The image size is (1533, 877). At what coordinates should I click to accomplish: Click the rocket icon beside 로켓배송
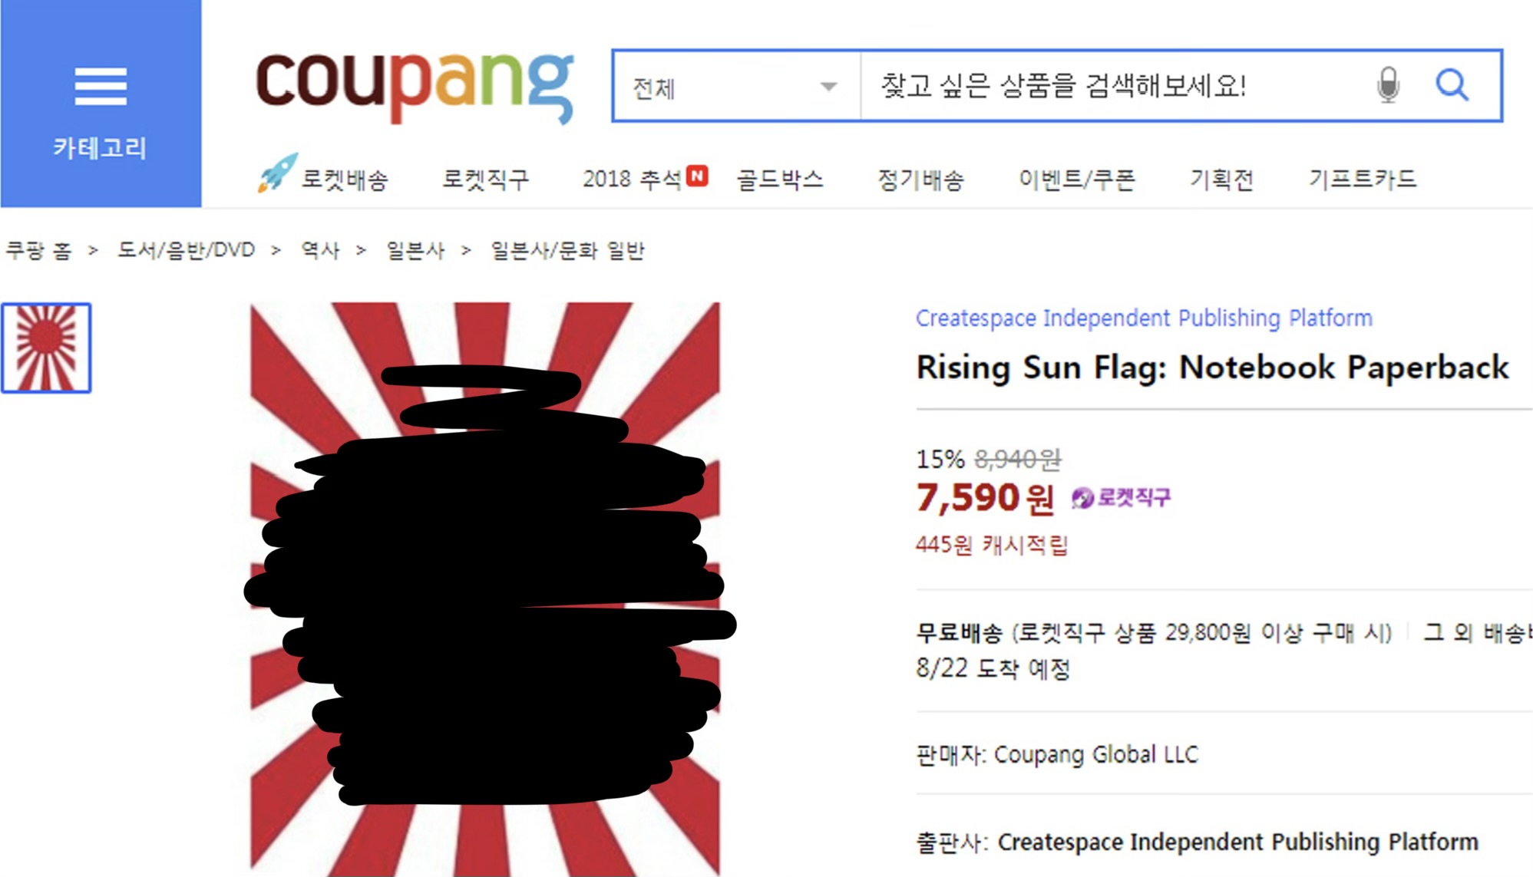point(276,173)
